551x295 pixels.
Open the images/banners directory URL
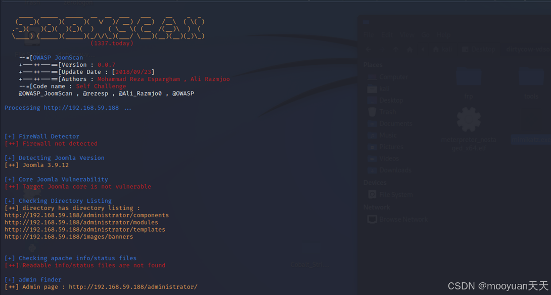click(x=69, y=237)
